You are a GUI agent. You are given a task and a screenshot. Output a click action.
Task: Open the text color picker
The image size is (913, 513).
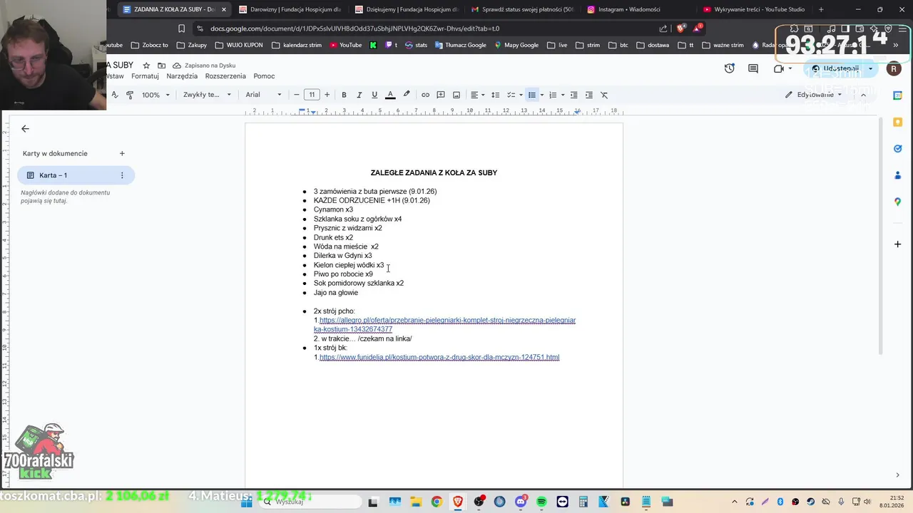point(390,95)
